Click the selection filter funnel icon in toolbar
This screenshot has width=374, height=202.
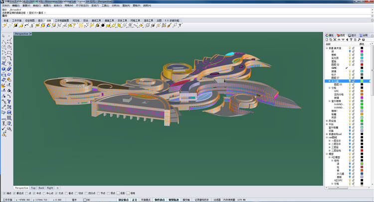[180, 25]
